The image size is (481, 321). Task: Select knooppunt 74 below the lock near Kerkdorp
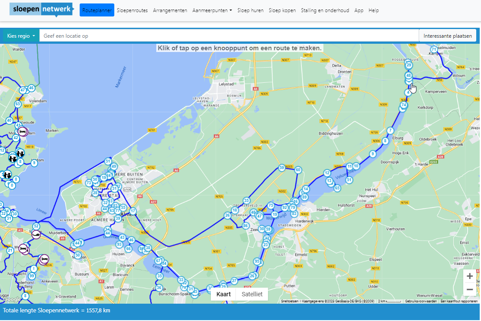(x=404, y=105)
